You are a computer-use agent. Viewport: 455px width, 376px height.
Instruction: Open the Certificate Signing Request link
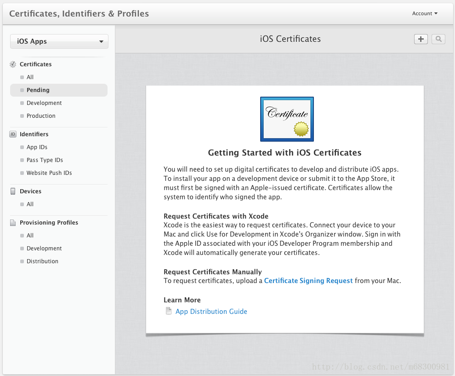(308, 281)
